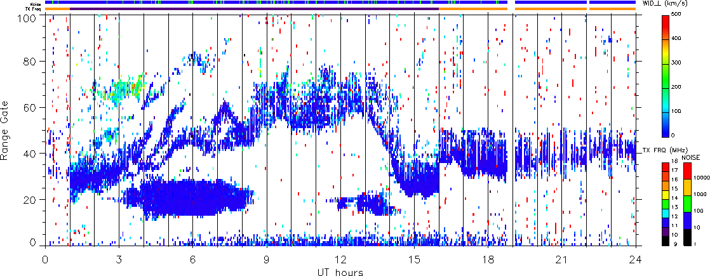Click the long purple segment of TX Freq strip
This screenshot has width=710, height=276.
(255, 9)
